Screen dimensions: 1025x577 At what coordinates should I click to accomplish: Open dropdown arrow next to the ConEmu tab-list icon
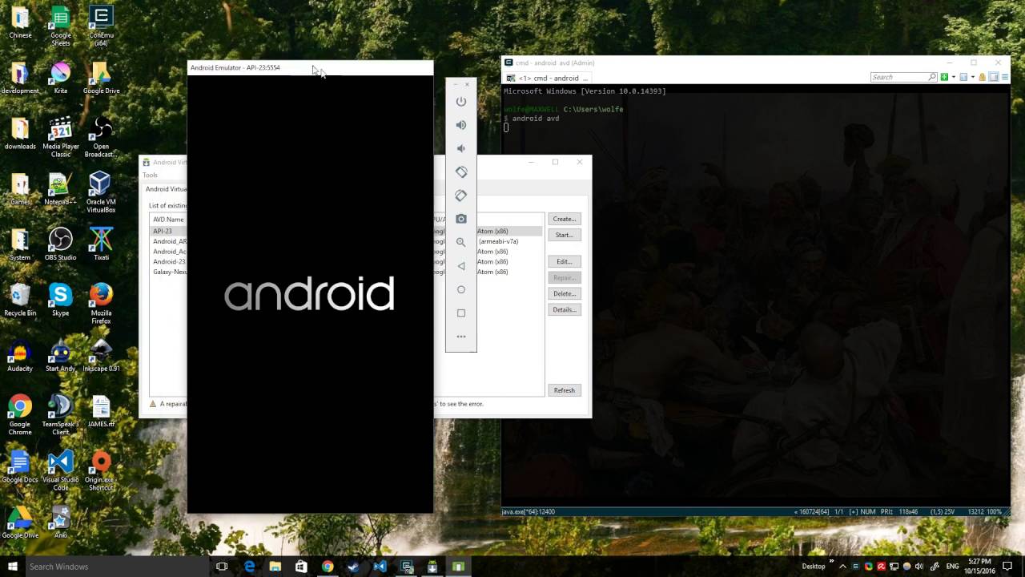pyautogui.click(x=972, y=77)
